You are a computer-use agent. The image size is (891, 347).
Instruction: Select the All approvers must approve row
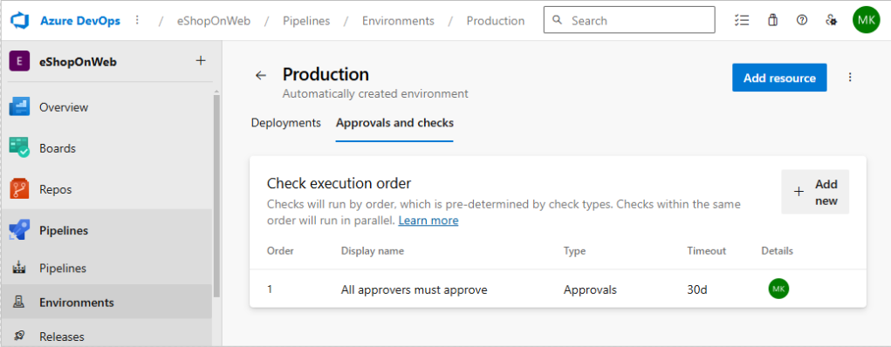coord(558,289)
